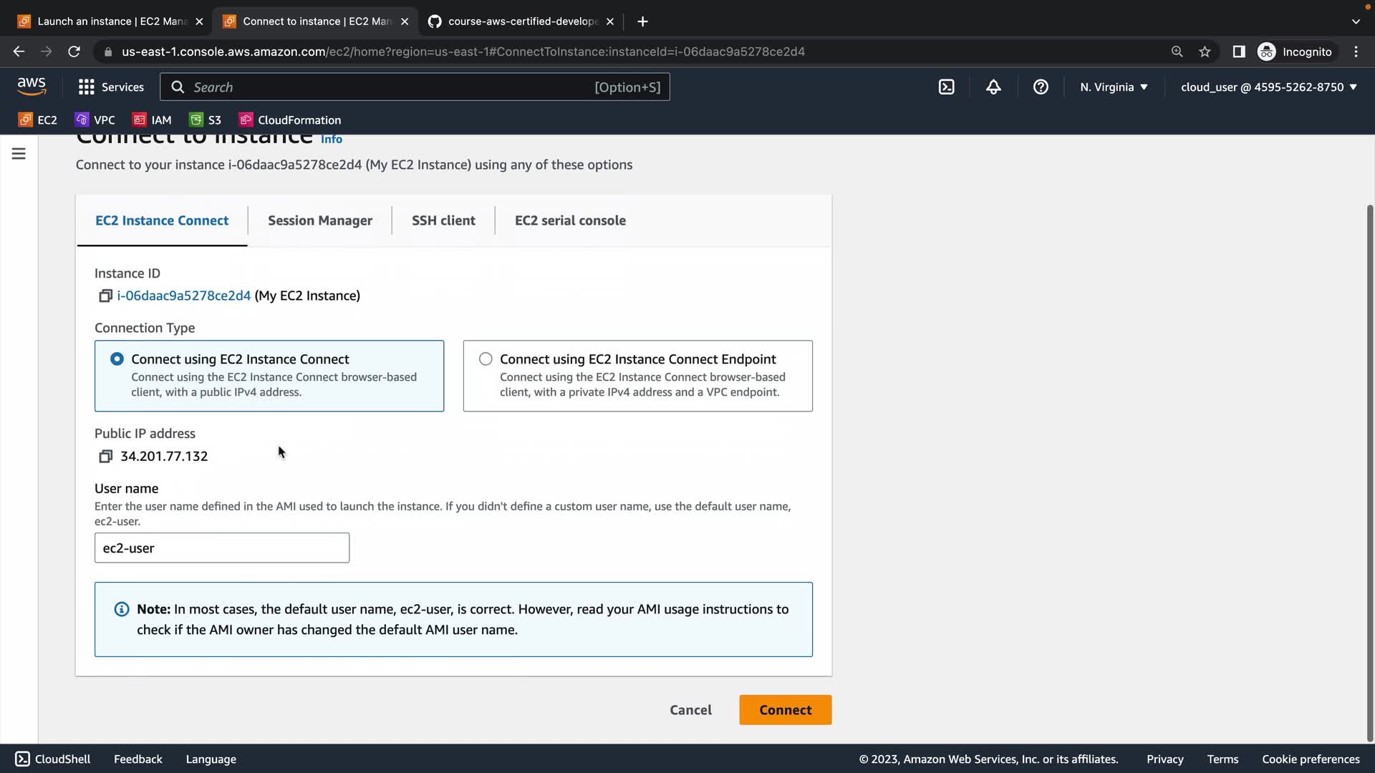This screenshot has height=773, width=1375.
Task: Open the notifications bell icon
Action: pos(993,87)
